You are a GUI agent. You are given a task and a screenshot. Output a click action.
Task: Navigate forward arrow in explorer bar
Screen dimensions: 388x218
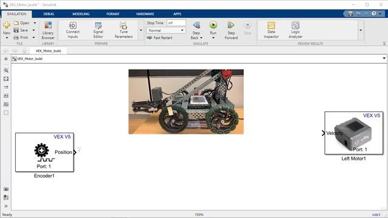pyautogui.click(x=15, y=51)
